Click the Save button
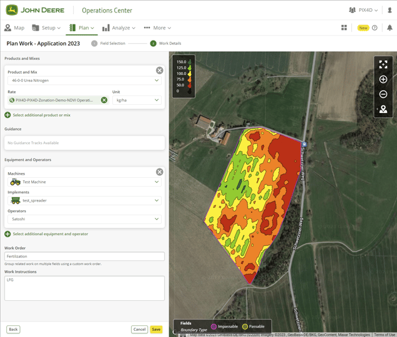The width and height of the screenshot is (397, 337). (156, 330)
